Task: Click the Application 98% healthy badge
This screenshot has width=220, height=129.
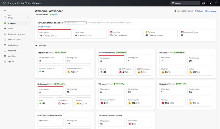Action: (x=61, y=53)
